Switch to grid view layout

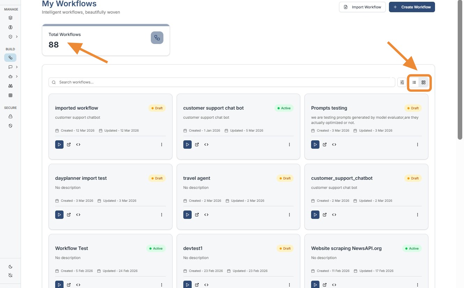(x=424, y=82)
